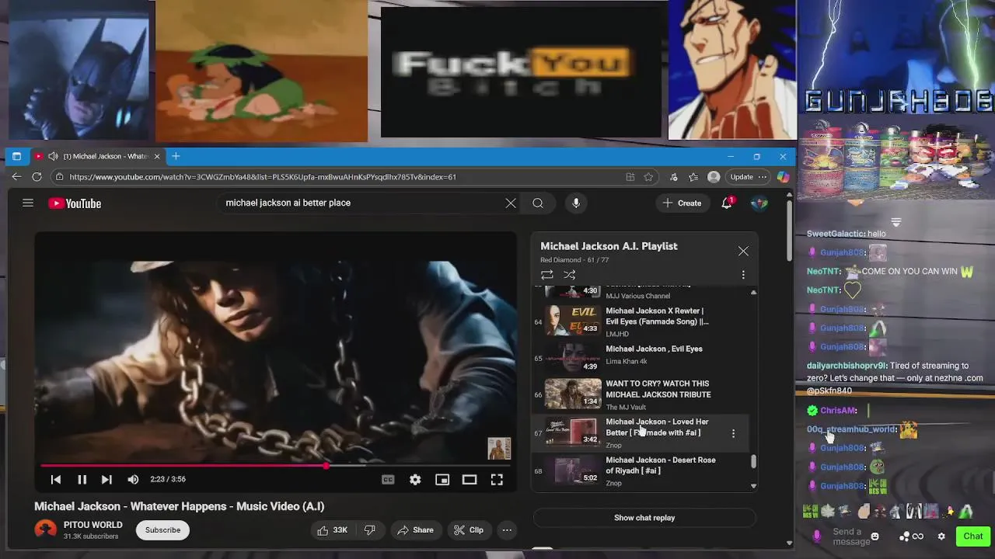Play the Desert Rose of Riyadh video
995x559 pixels.
pyautogui.click(x=642, y=470)
